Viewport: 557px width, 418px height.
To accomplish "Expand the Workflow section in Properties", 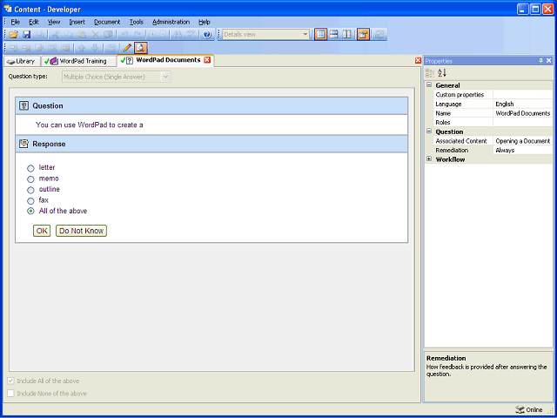I will (x=429, y=158).
